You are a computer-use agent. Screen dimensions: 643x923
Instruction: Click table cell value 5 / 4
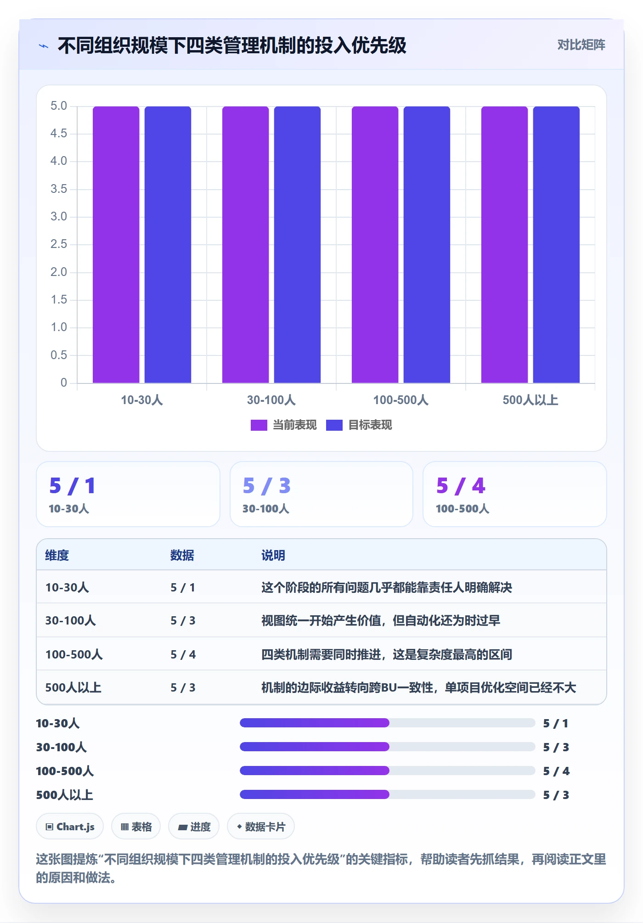click(x=183, y=654)
